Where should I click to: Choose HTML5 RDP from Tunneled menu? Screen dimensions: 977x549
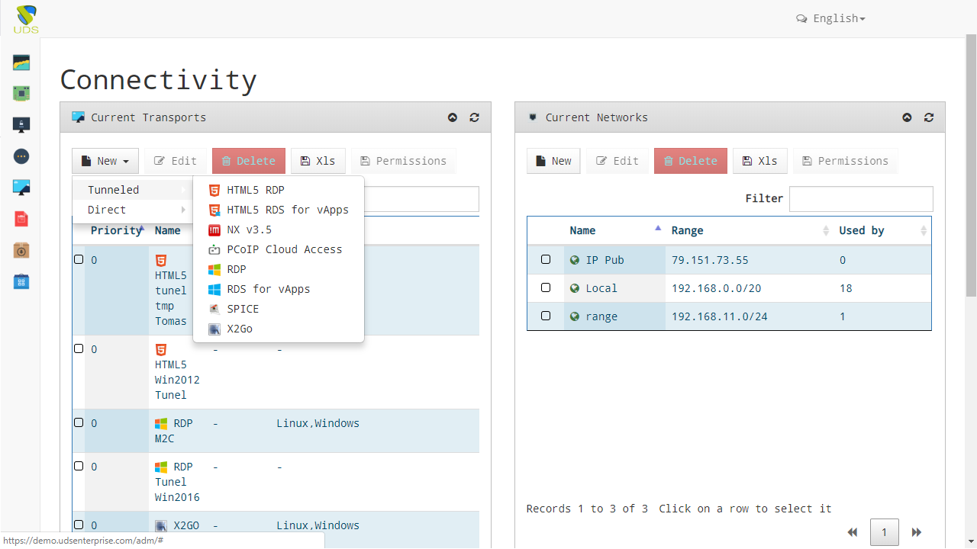(x=255, y=190)
